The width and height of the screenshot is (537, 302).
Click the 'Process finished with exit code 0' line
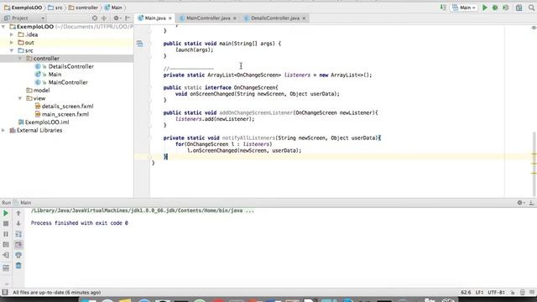click(x=80, y=223)
